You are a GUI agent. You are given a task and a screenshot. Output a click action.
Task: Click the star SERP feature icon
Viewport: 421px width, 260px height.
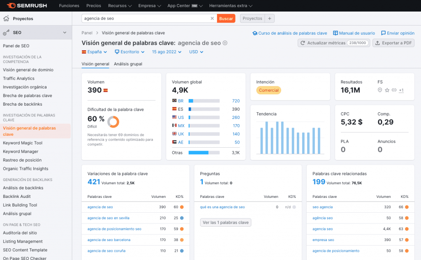(x=387, y=90)
